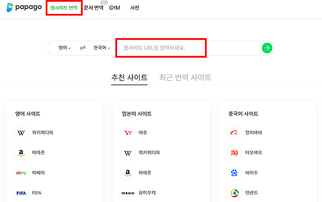Select the 웹사이트 번역 menu

pos(64,8)
